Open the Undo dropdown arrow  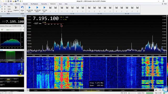pyautogui.click(x=22, y=11)
